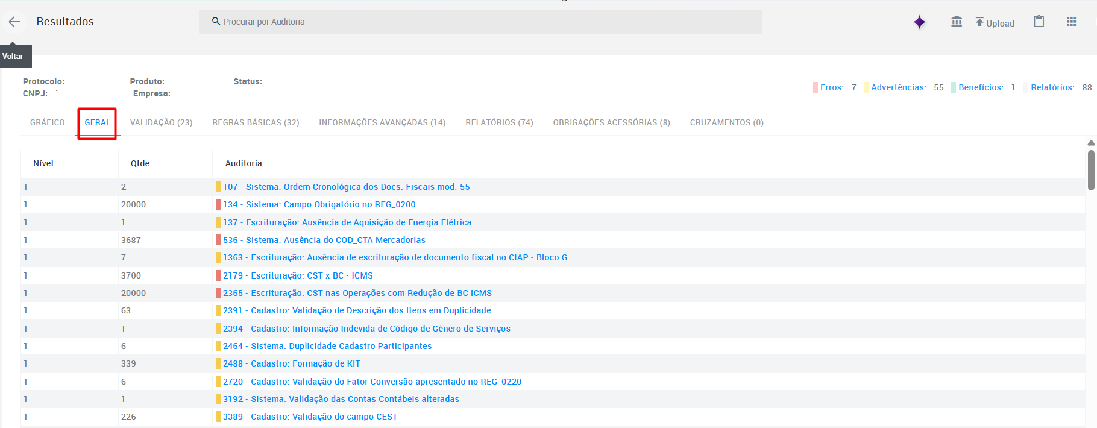
Task: Click the search magnifier icon
Action: pyautogui.click(x=216, y=21)
